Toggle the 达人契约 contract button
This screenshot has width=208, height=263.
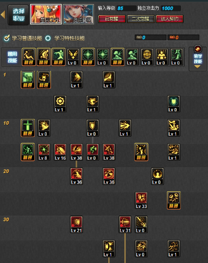coord(170,19)
